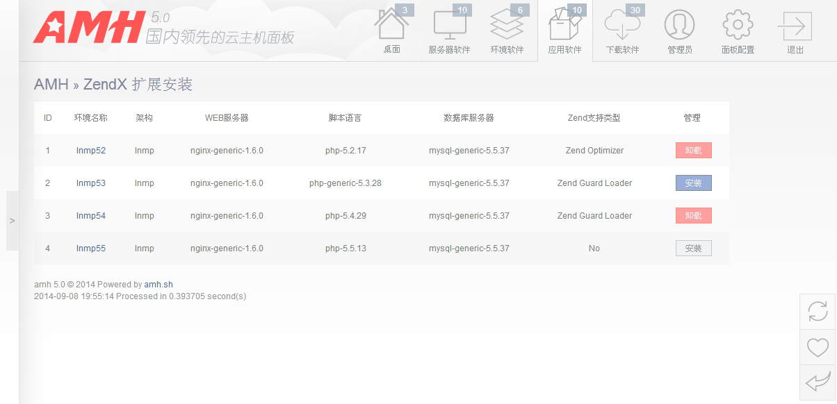Expand the left sidebar arrow
The height and width of the screenshot is (404, 837).
13,221
